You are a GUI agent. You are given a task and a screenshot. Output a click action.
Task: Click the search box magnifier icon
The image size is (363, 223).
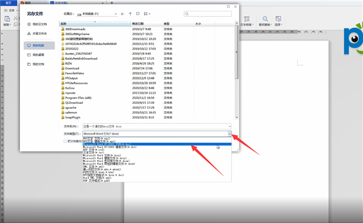coord(187,14)
